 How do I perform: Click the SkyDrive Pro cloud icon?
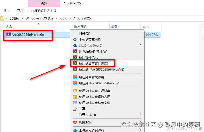click(x=75, y=45)
